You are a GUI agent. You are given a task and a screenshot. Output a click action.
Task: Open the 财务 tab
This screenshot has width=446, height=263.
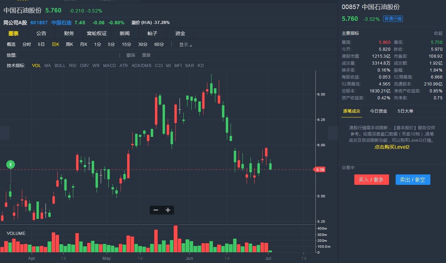pyautogui.click(x=69, y=33)
